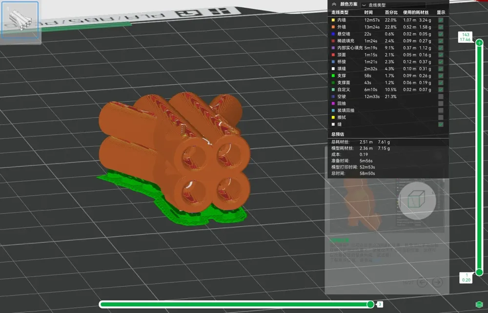Toggle display checkbox for 内墙
This screenshot has height=313, width=488.
click(441, 20)
